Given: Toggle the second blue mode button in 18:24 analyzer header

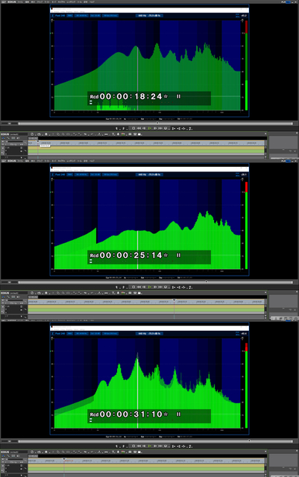Looking at the screenshot, I should [81, 16].
